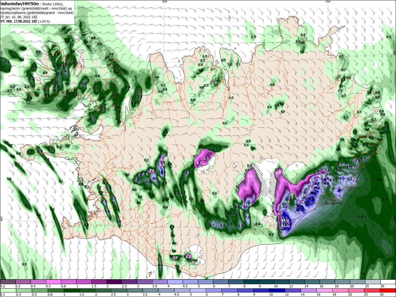Click the "rigning/skúrir" legend description line
Image resolution: width=396 pixels, height=297 pixels.
point(36,8)
